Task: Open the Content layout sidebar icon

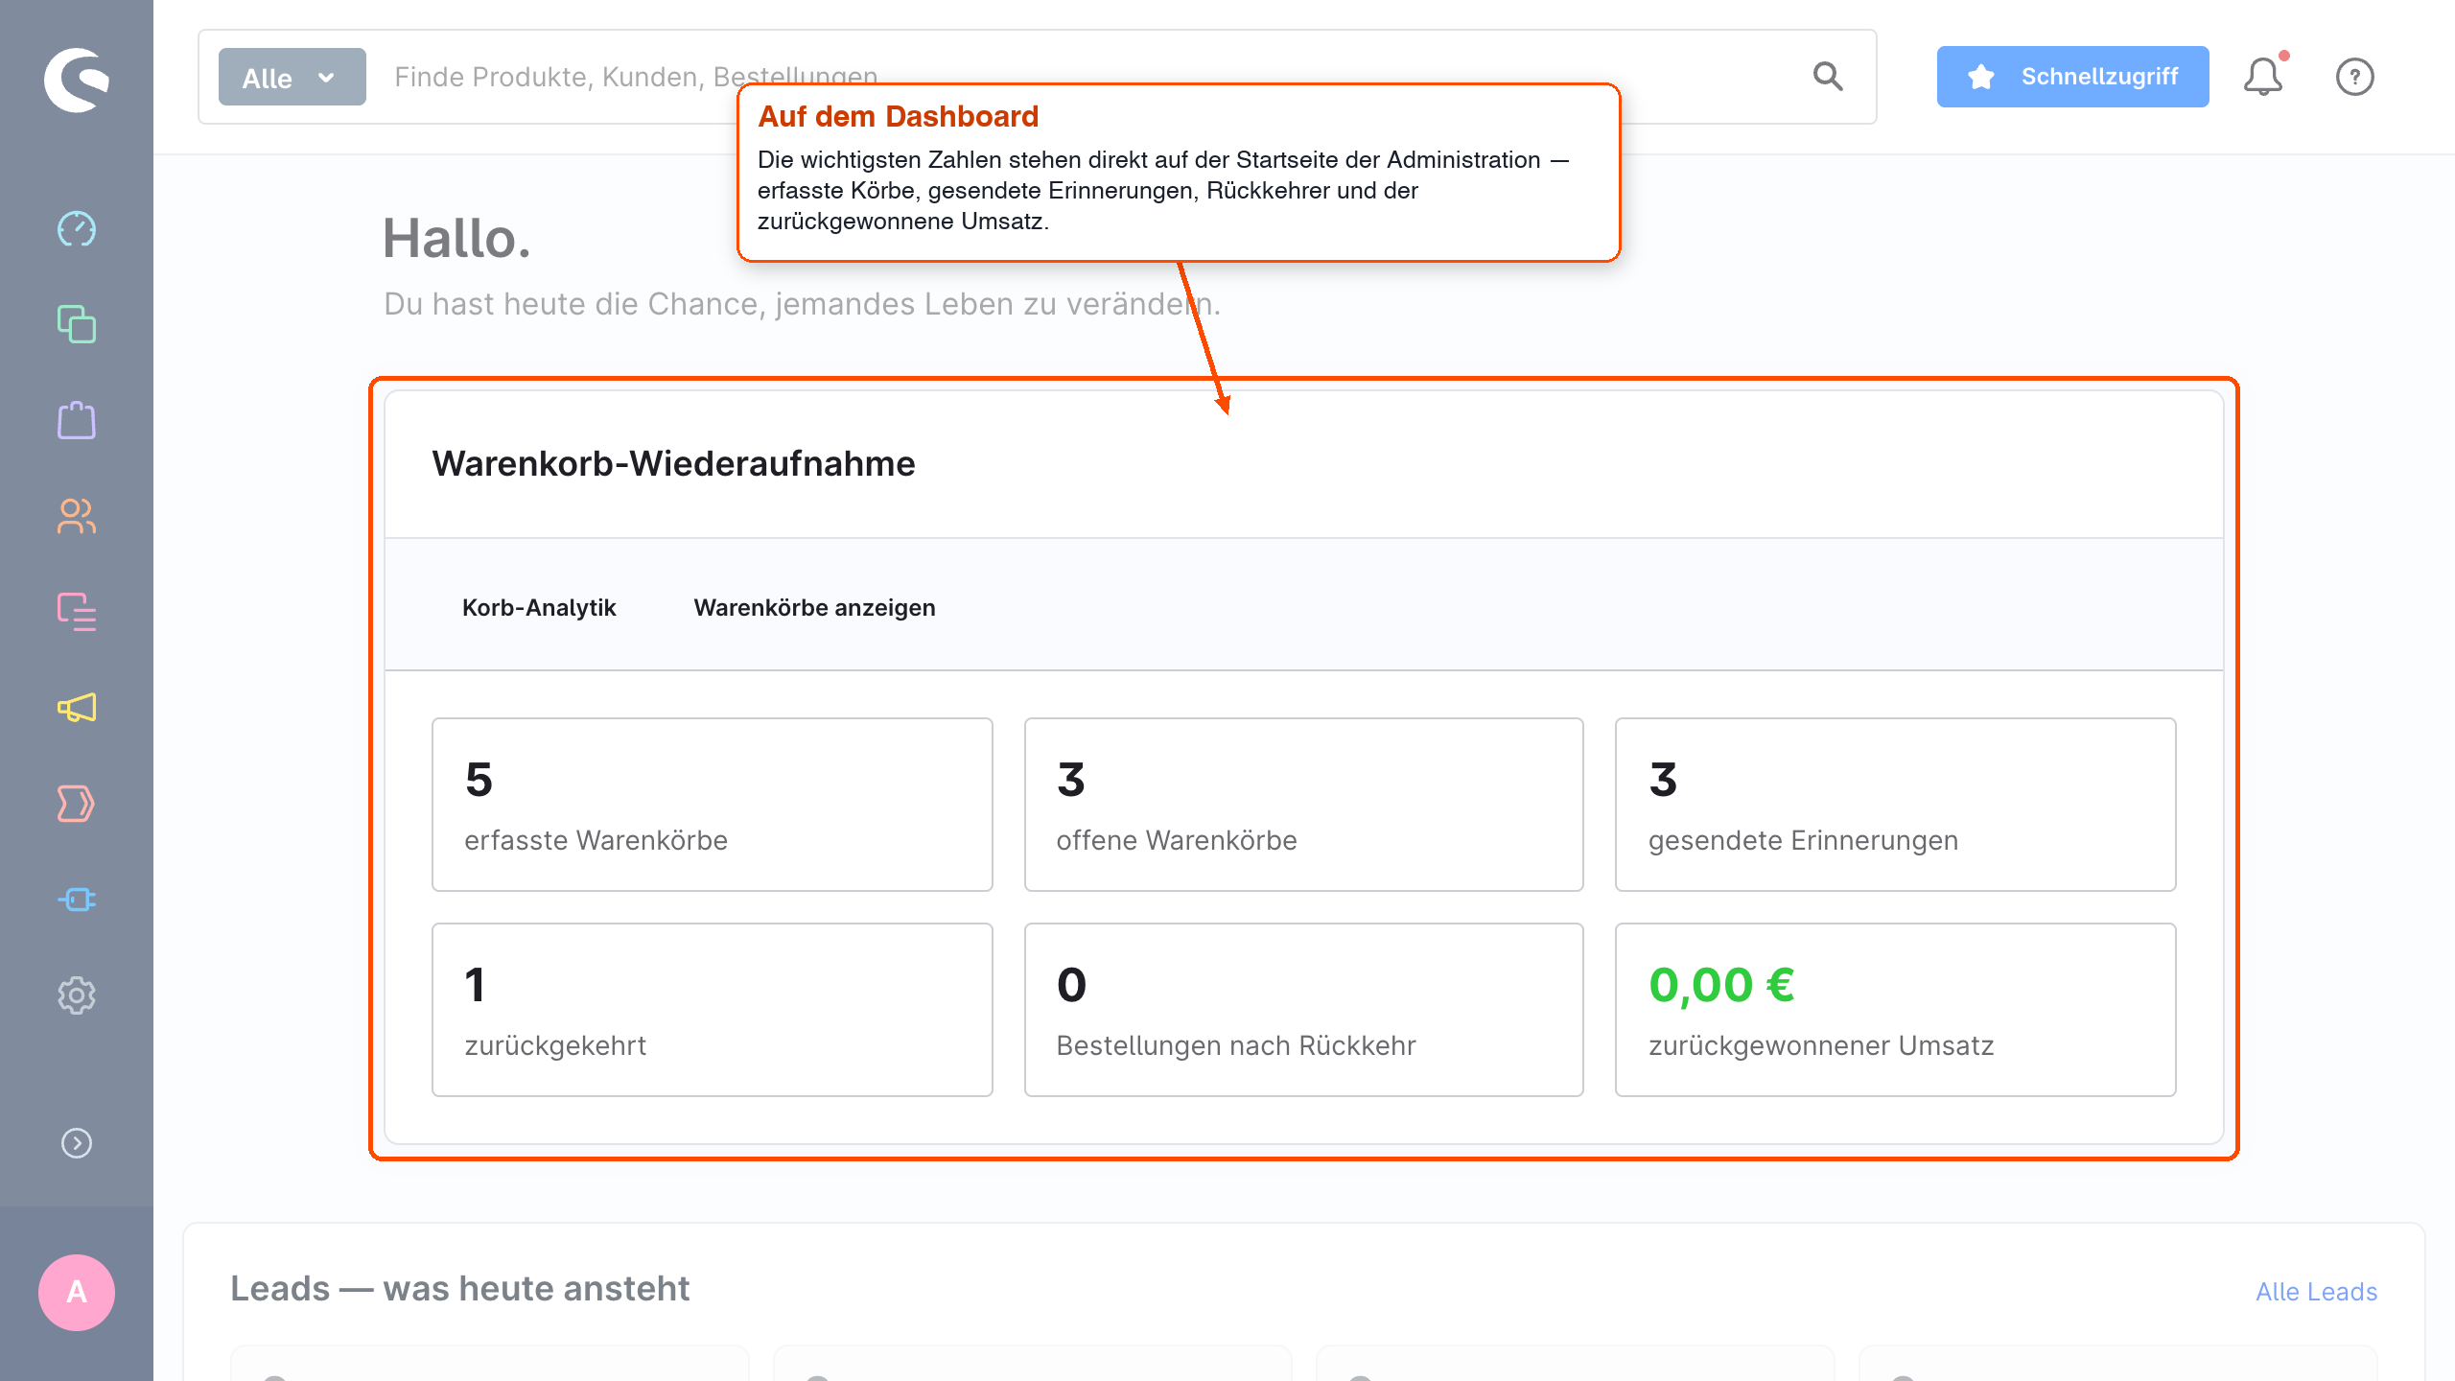Action: coord(77,612)
